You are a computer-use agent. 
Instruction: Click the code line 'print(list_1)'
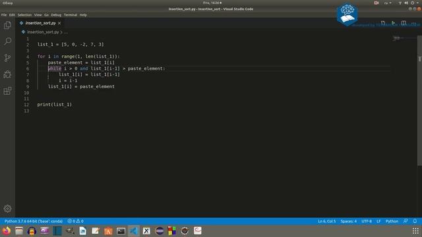(55, 105)
